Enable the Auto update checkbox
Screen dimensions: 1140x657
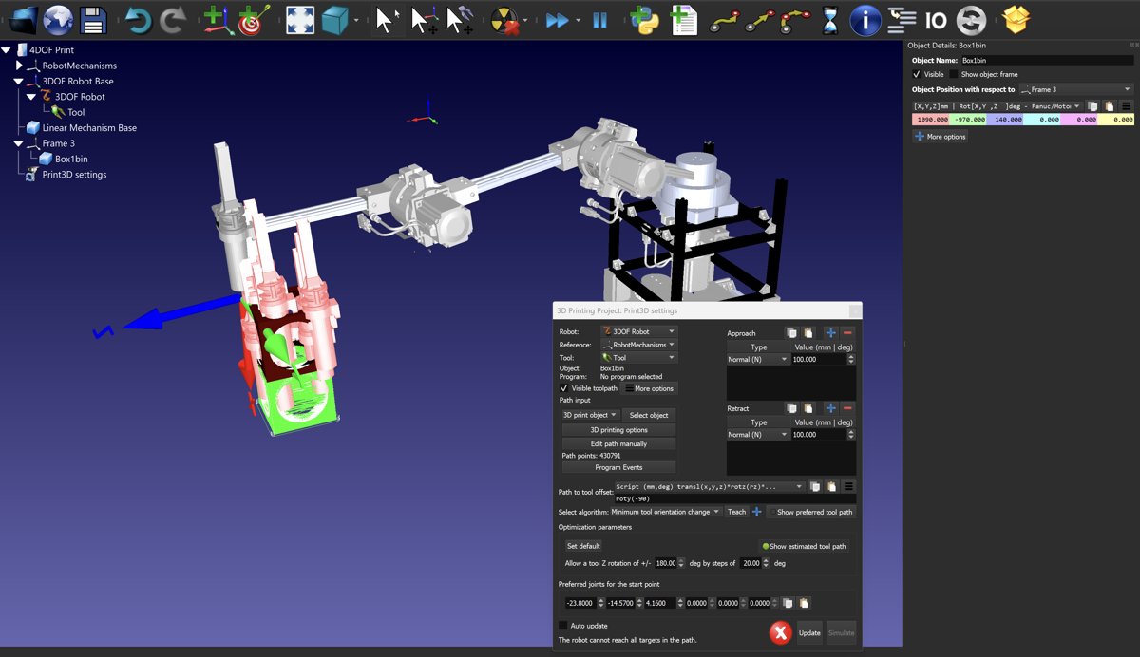click(x=563, y=626)
